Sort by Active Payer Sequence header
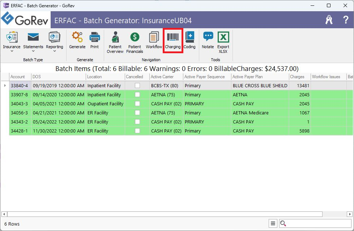Screen dimensions: 354x231 [x=207, y=77]
